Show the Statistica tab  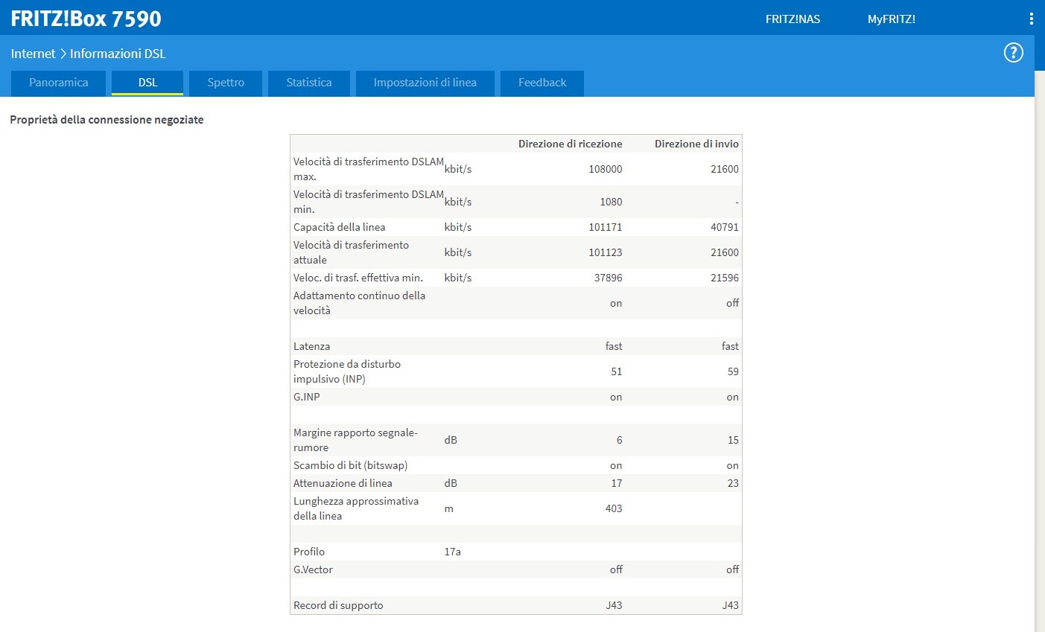point(309,83)
